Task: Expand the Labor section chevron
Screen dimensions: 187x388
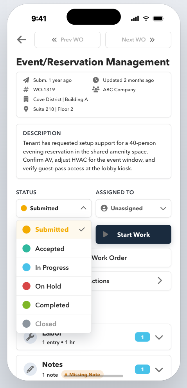Action: [x=159, y=337]
